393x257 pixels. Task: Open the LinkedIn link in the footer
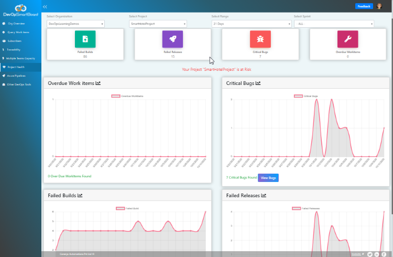pos(377,254)
